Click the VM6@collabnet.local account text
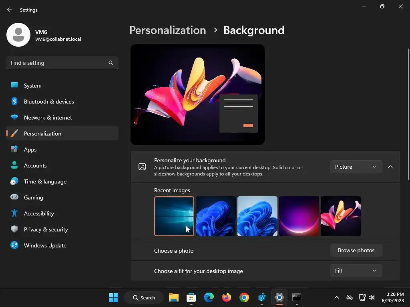Screen dimensions: 410x307 click(x=58, y=39)
